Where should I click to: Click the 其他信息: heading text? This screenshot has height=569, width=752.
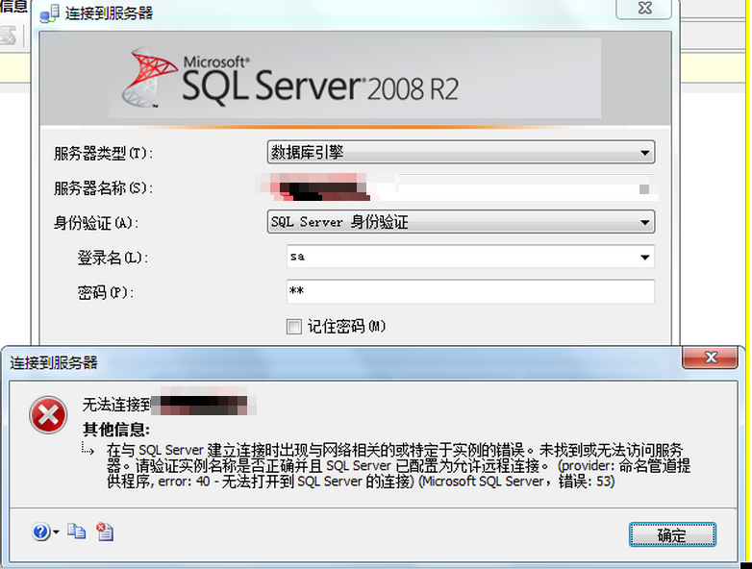point(116,429)
